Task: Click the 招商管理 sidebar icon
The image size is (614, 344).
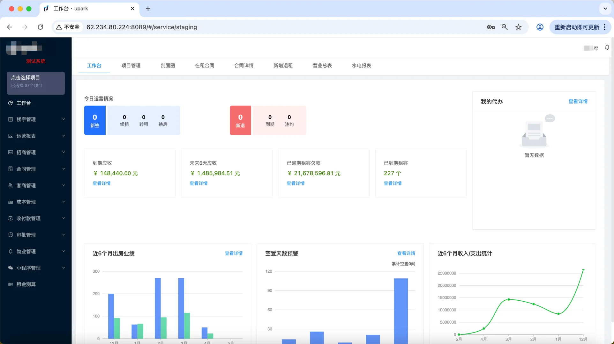Action: [11, 152]
